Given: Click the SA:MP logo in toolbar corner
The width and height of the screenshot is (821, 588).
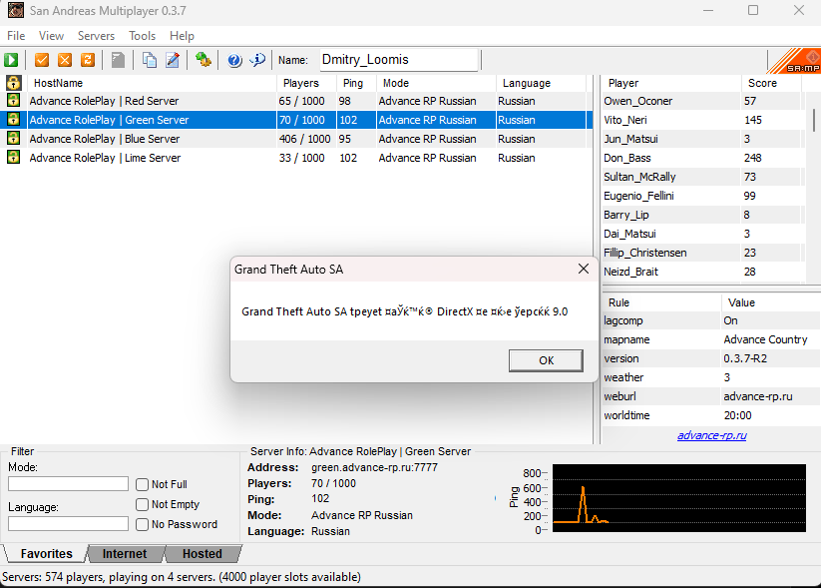Looking at the screenshot, I should (795, 61).
